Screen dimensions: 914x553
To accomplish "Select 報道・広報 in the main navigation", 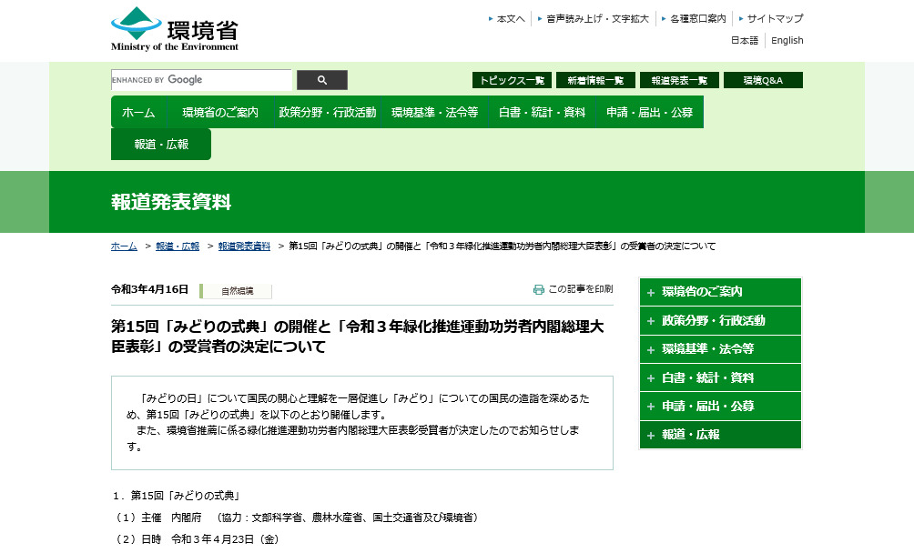I will tap(161, 145).
